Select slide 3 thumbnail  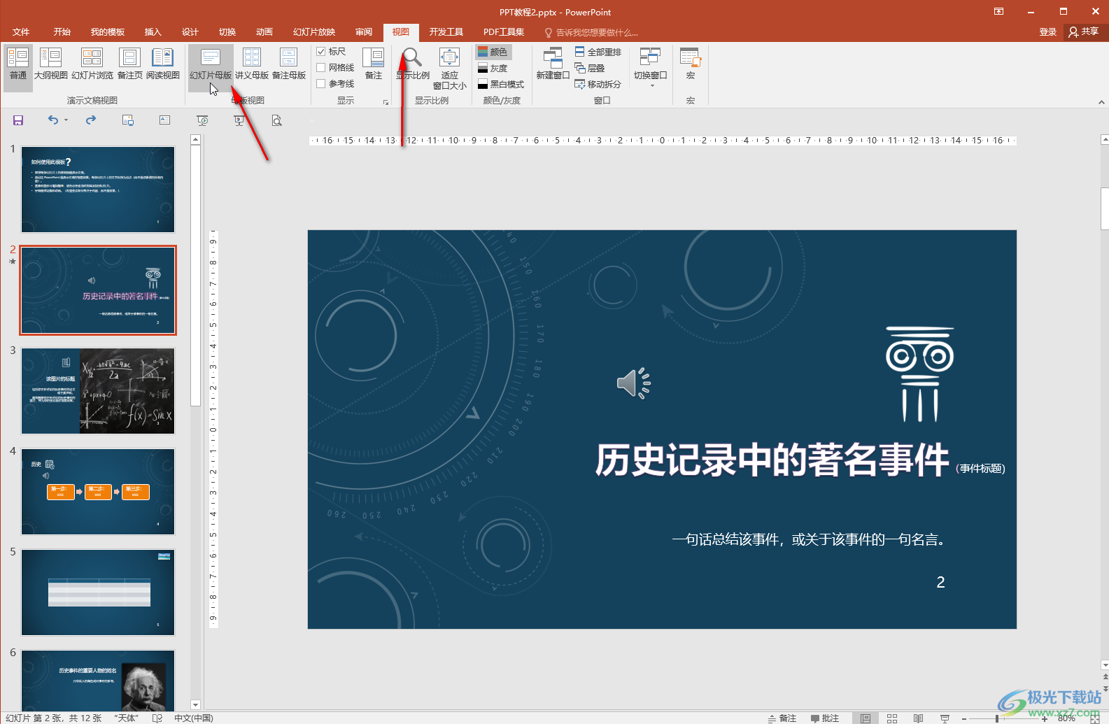[98, 391]
